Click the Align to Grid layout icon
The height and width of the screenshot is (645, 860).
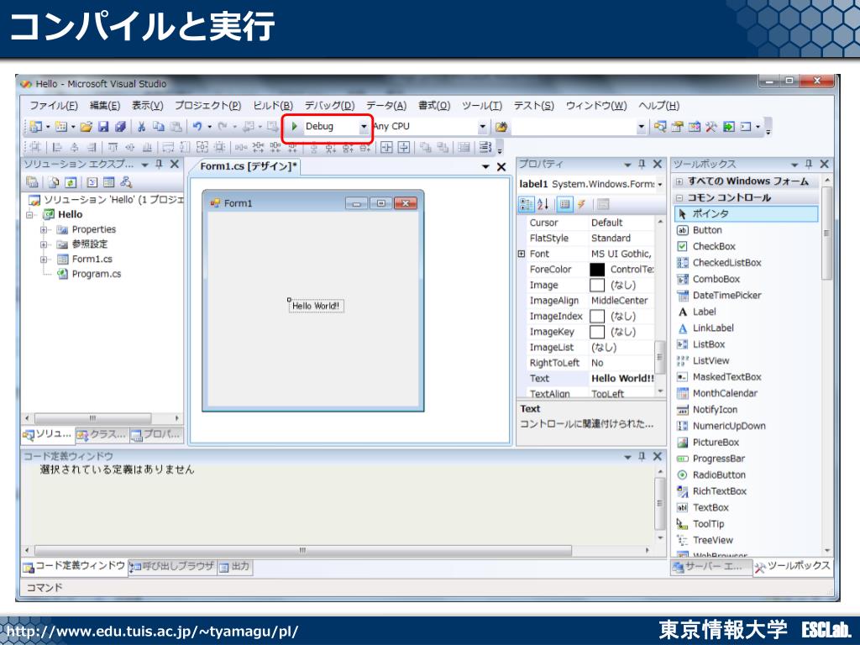(35, 147)
